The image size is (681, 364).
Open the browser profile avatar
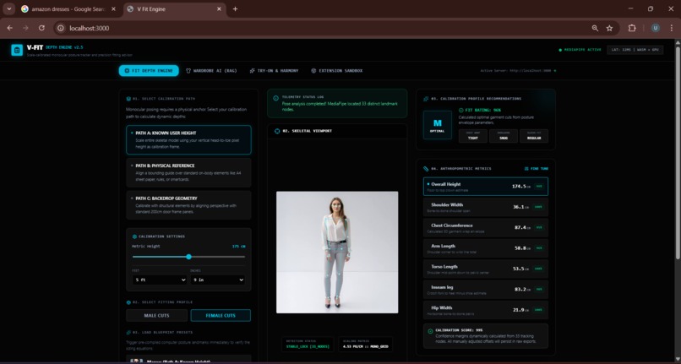tap(656, 28)
